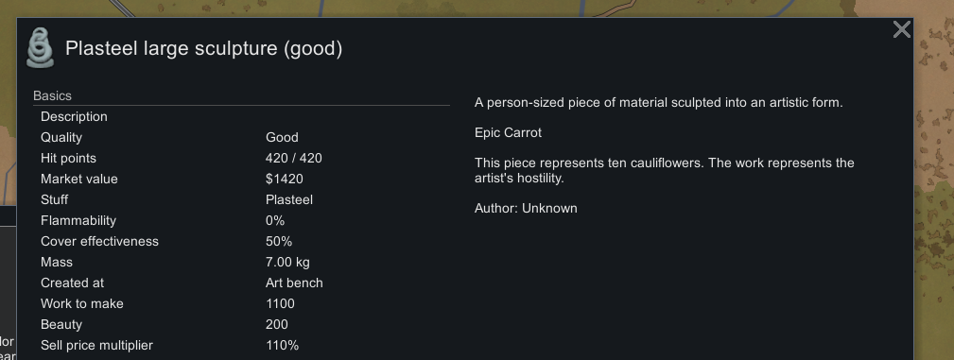The height and width of the screenshot is (360, 954).
Task: Select the Sell price multiplier row
Action: pos(241,346)
